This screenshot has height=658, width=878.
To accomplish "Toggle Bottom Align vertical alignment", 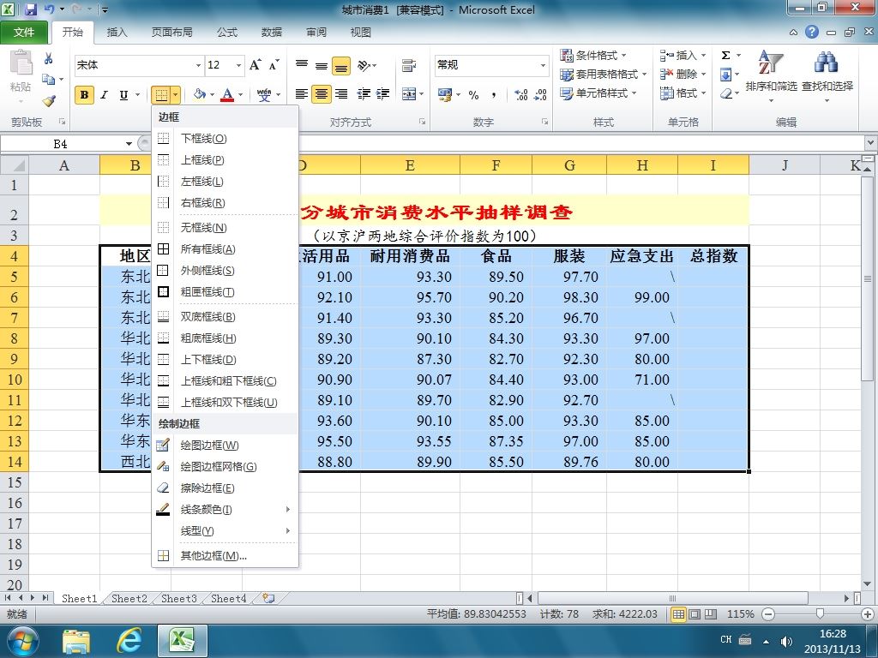I will click(341, 66).
